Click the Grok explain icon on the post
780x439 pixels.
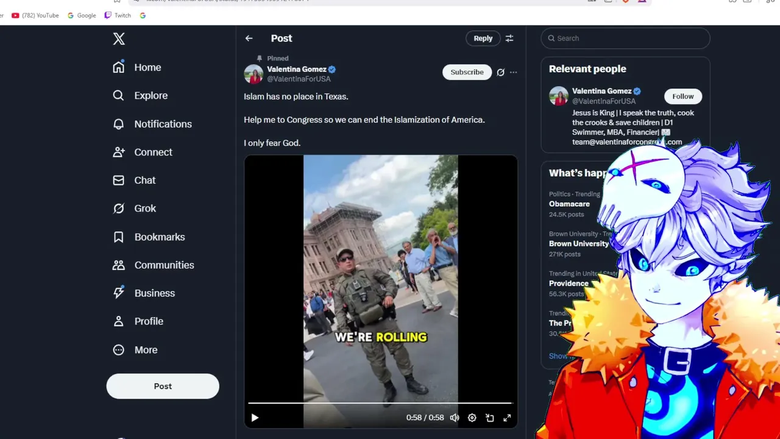(x=500, y=72)
